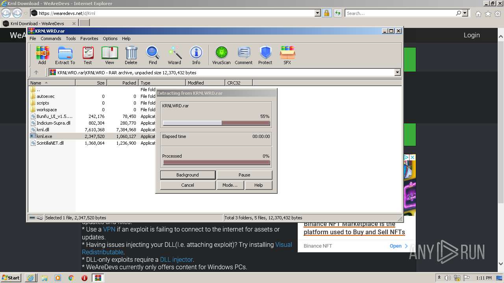Click Internet Explorer forward arrow
504x283 pixels.
[x=17, y=13]
